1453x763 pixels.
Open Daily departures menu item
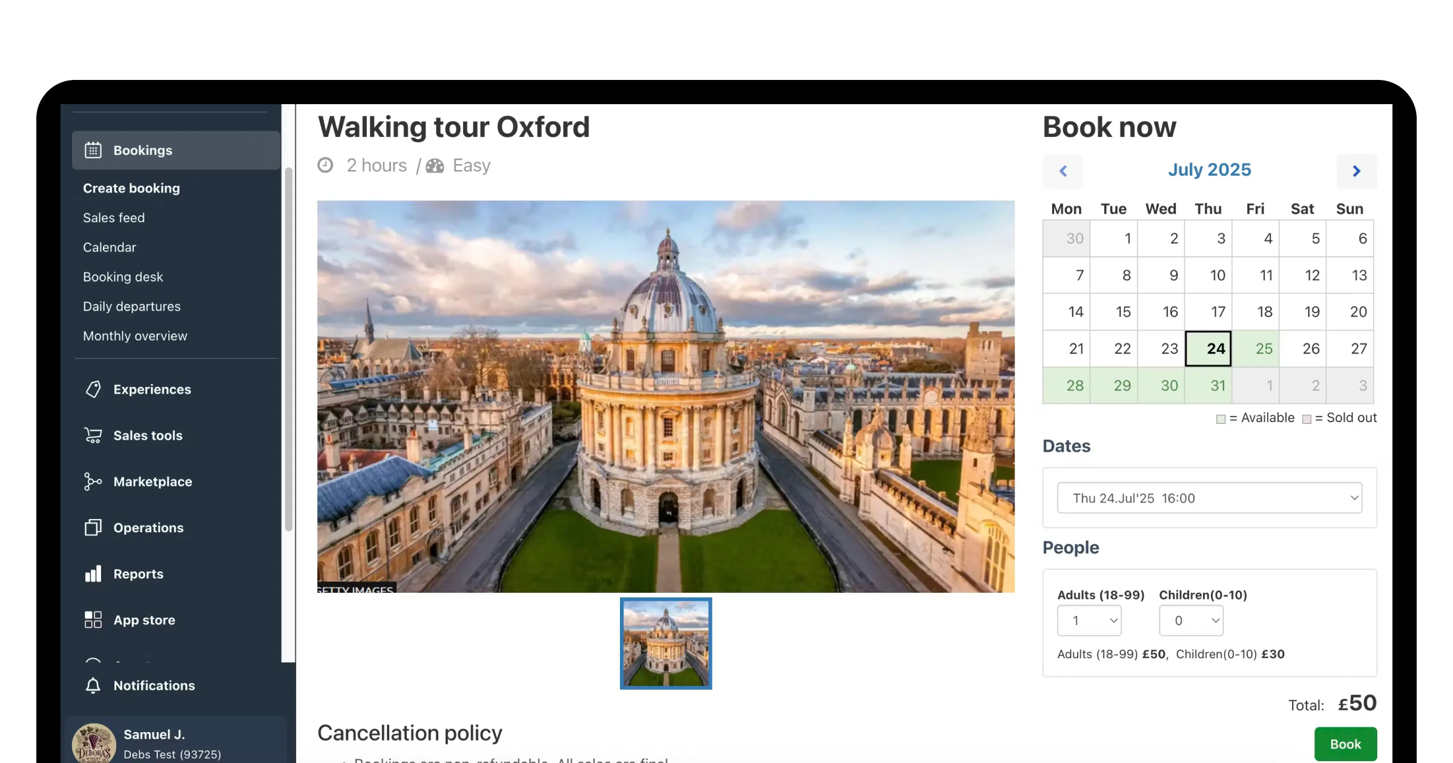[131, 306]
